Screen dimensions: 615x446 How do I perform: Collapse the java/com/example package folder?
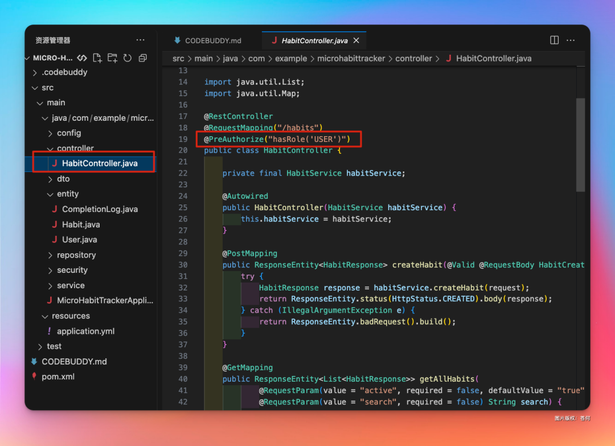[x=45, y=118]
